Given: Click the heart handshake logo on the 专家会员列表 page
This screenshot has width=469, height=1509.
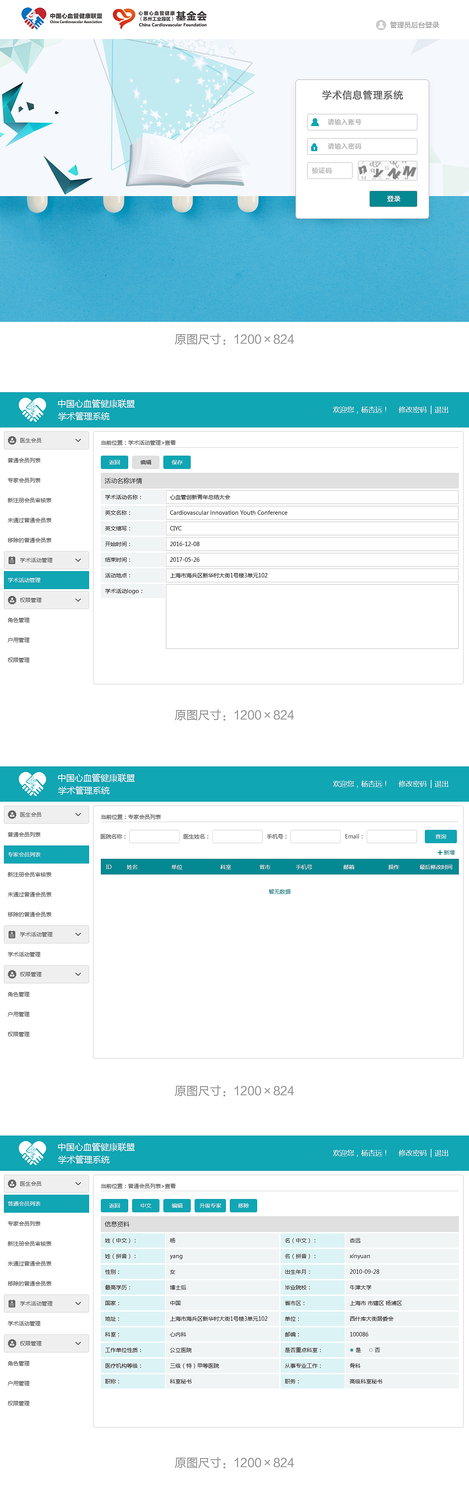Looking at the screenshot, I should (32, 784).
